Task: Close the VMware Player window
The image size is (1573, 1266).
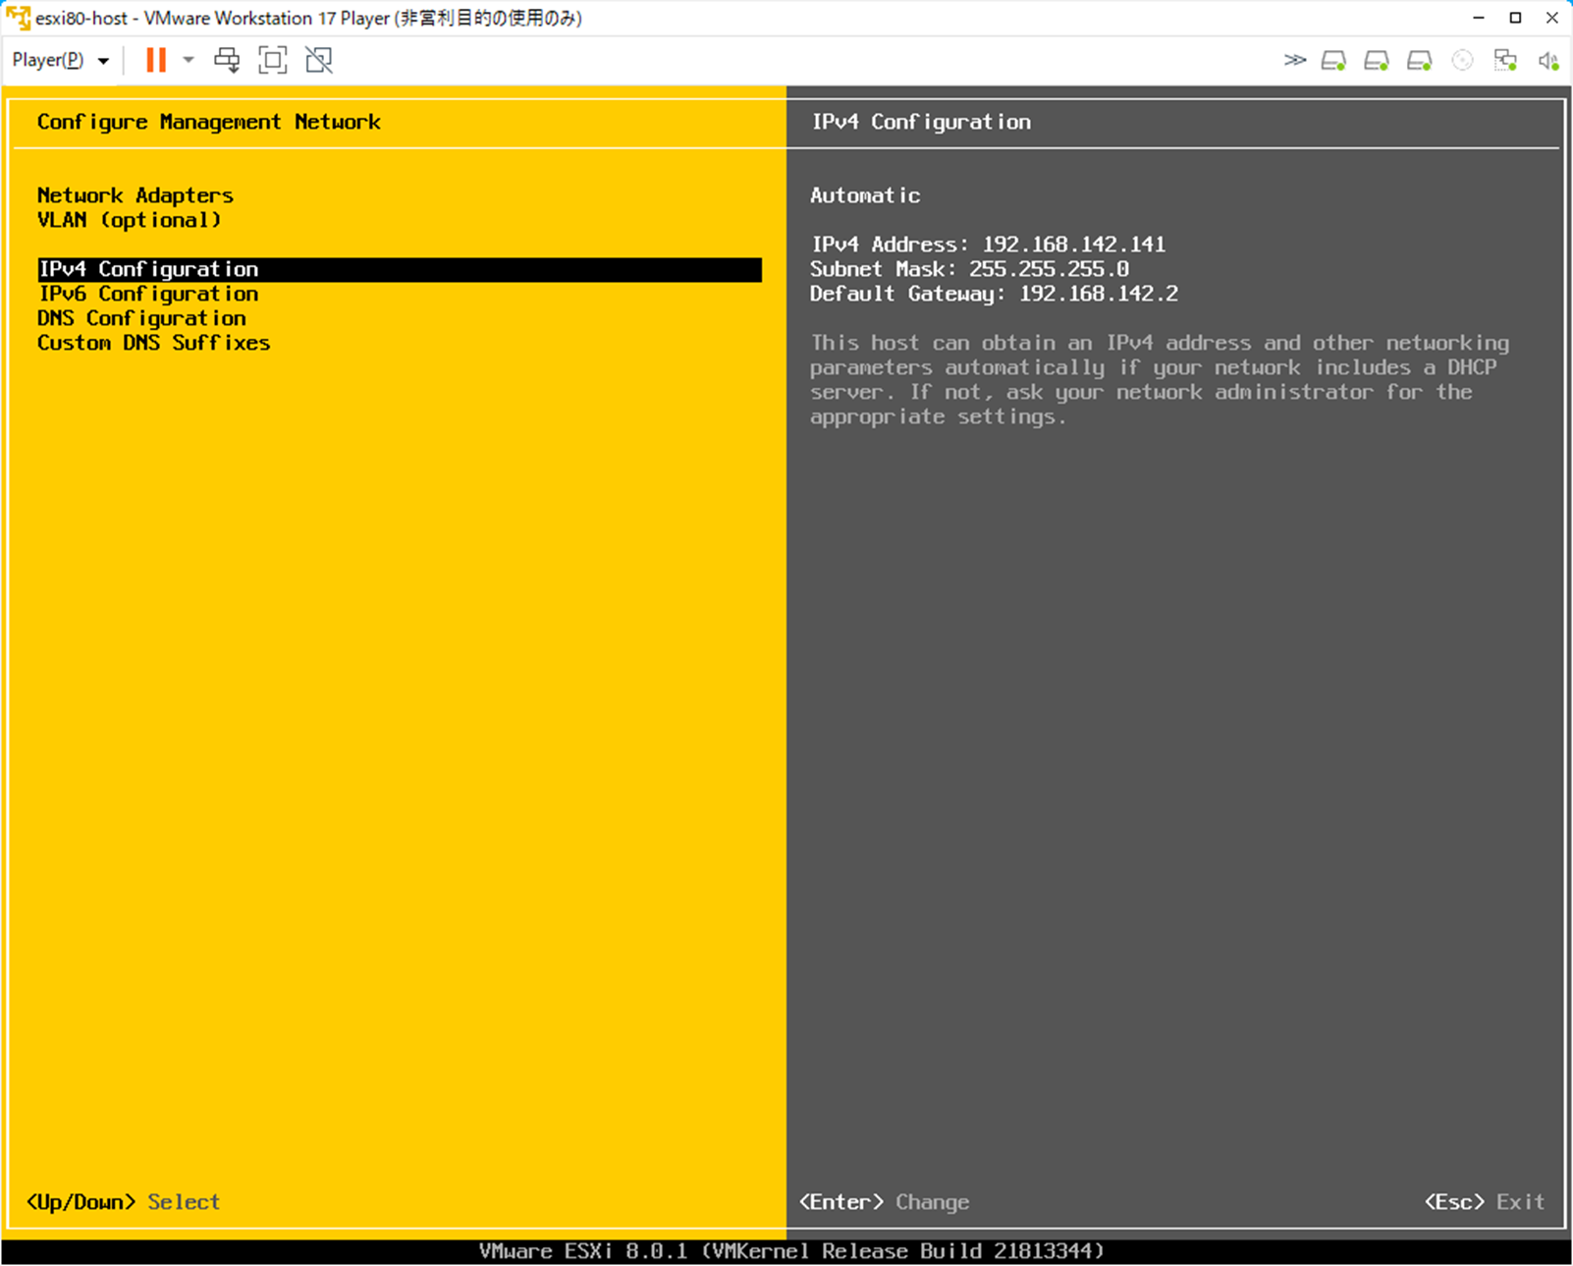Action: 1552,18
